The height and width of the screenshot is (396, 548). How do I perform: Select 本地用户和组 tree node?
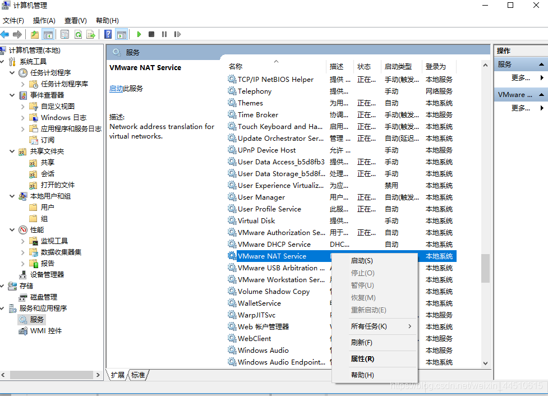coord(50,196)
